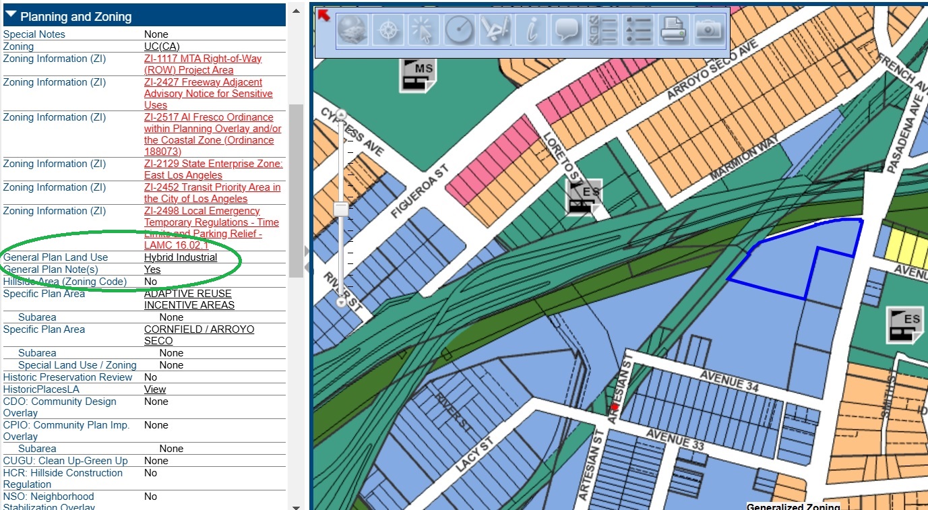The height and width of the screenshot is (510, 928).
Task: Show the map legend list icon
Action: pyautogui.click(x=638, y=30)
